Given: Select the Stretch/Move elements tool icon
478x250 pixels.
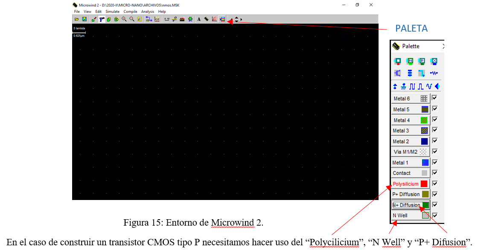Looking at the screenshot, I should [x=117, y=19].
